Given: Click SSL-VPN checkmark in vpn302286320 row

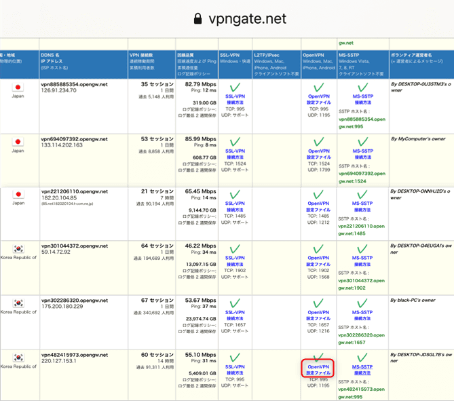Looking at the screenshot, I should tap(235, 303).
